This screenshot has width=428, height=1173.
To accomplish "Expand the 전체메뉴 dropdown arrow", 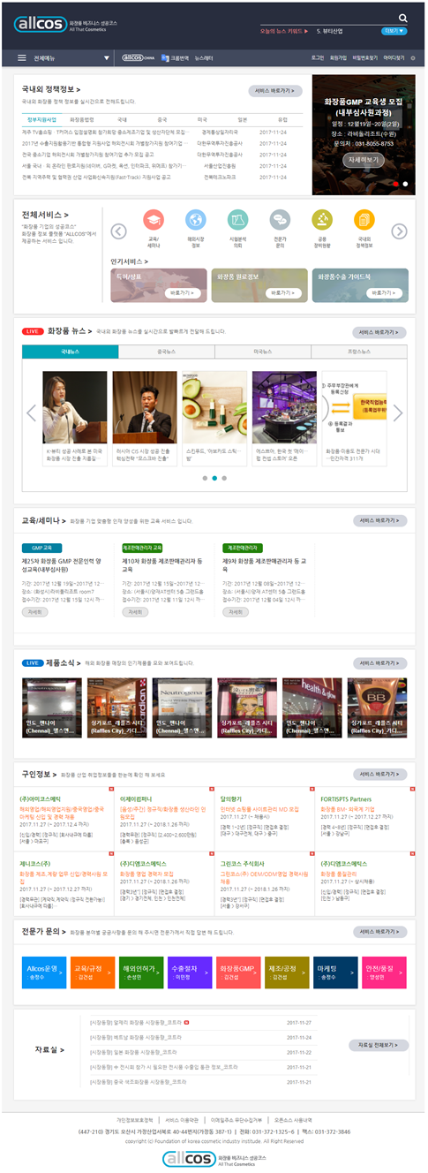I will tap(107, 58).
